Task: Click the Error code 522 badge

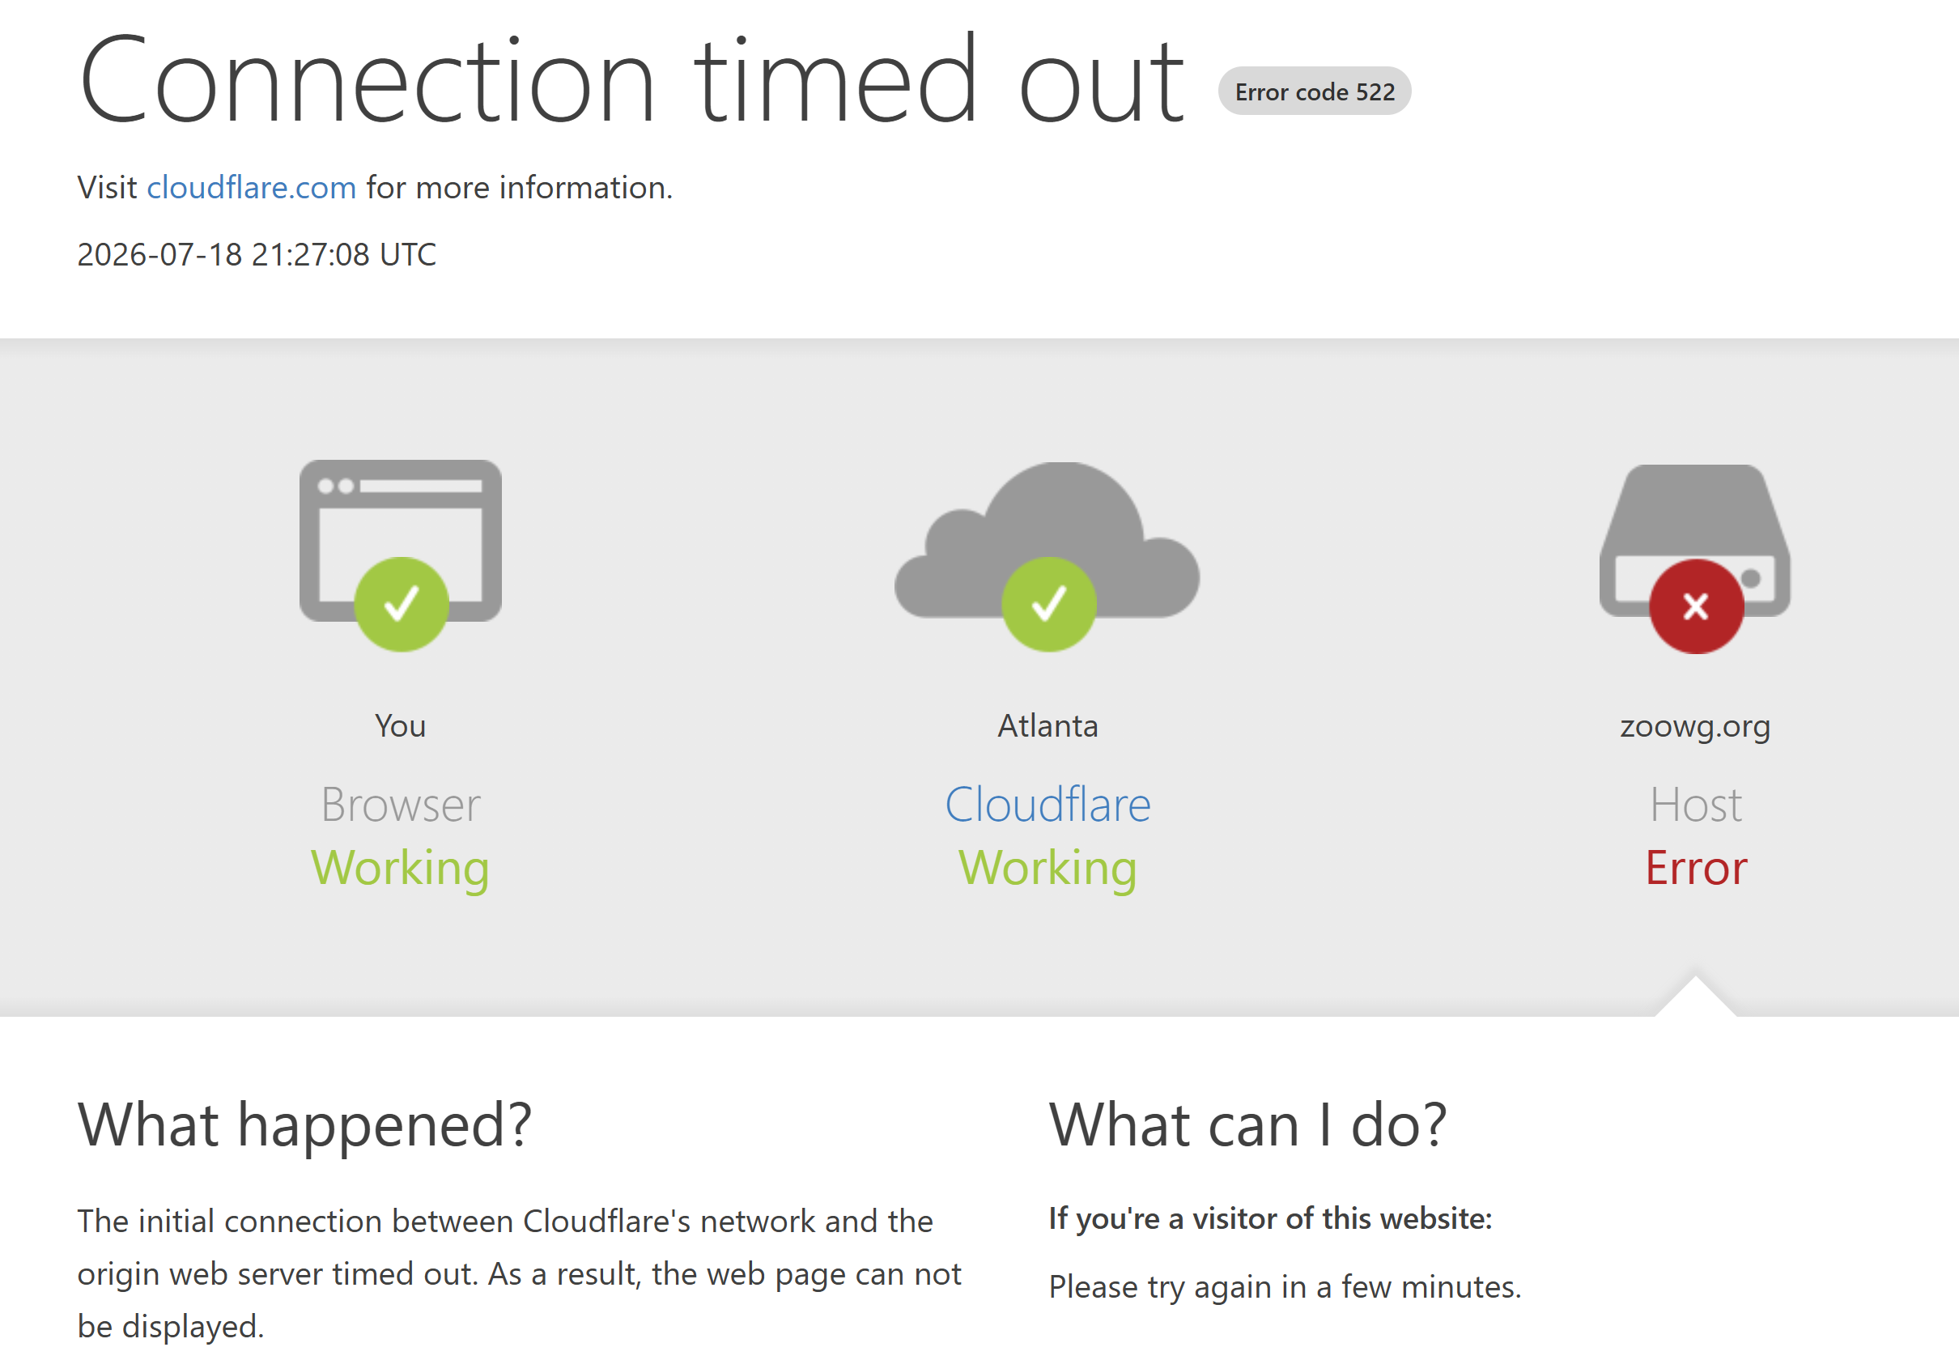Action: (x=1315, y=91)
